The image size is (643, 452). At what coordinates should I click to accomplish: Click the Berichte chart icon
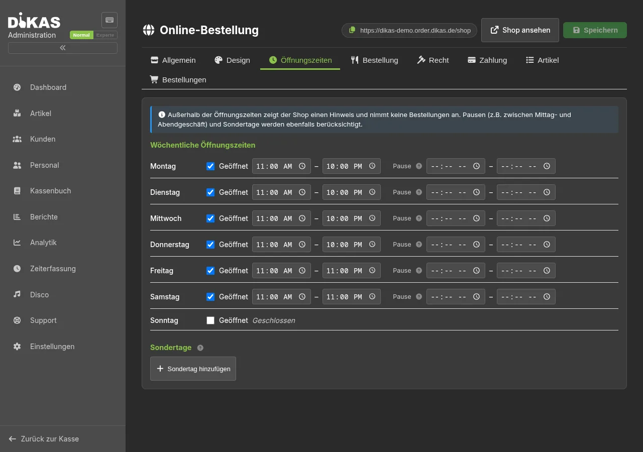pos(17,217)
